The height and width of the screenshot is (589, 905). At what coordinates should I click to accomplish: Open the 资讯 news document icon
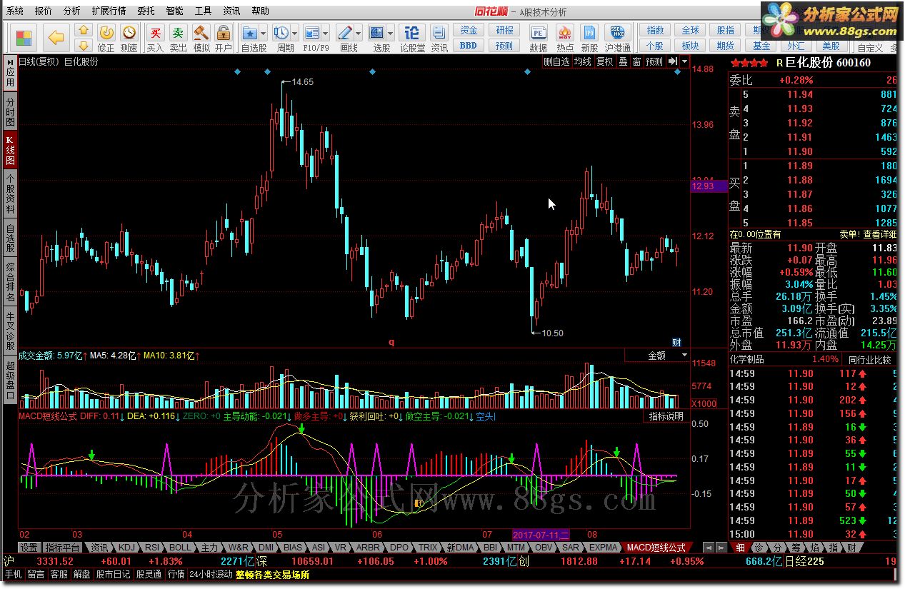pyautogui.click(x=439, y=33)
